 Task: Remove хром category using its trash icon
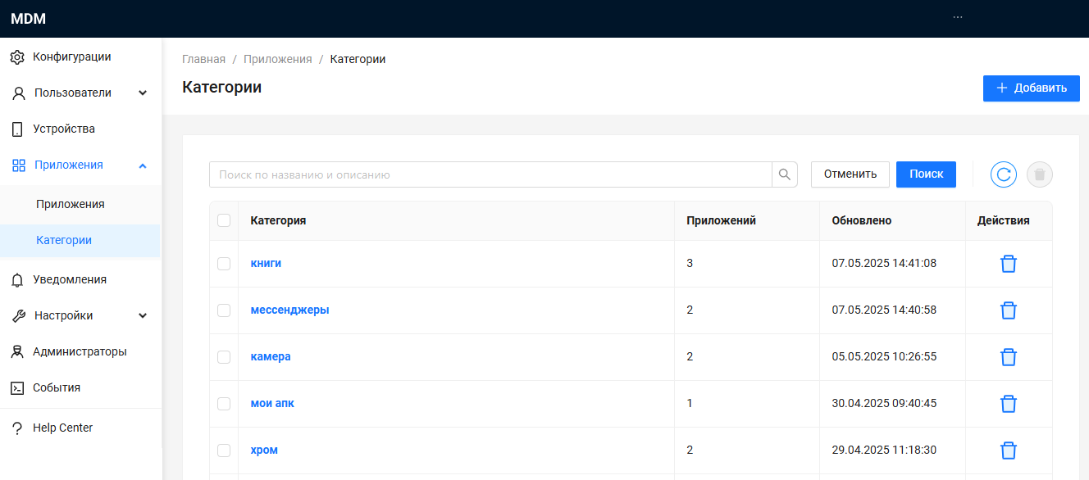point(1009,451)
